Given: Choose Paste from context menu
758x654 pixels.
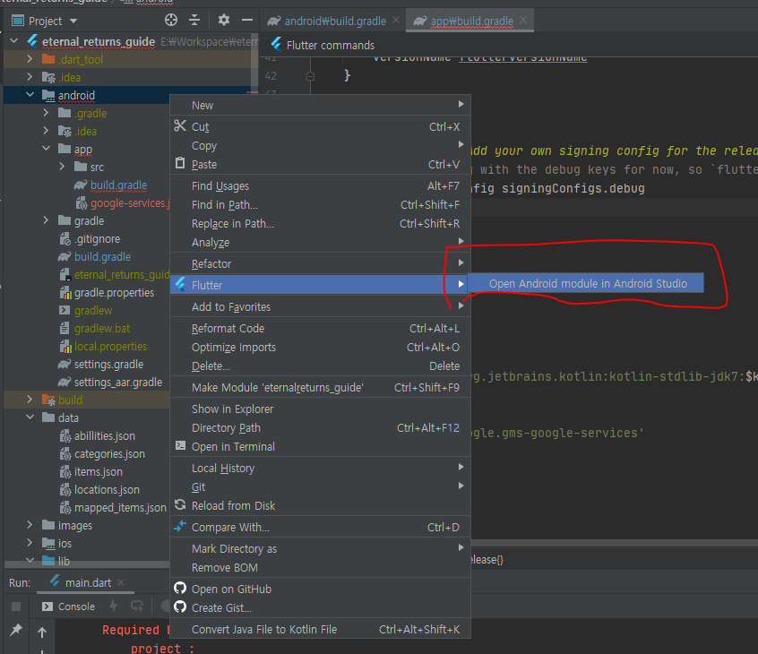Looking at the screenshot, I should click(320, 164).
